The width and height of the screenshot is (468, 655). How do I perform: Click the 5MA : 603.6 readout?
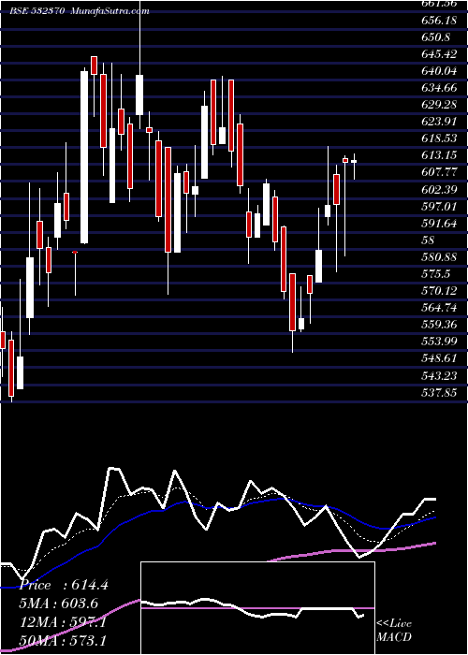[59, 604]
